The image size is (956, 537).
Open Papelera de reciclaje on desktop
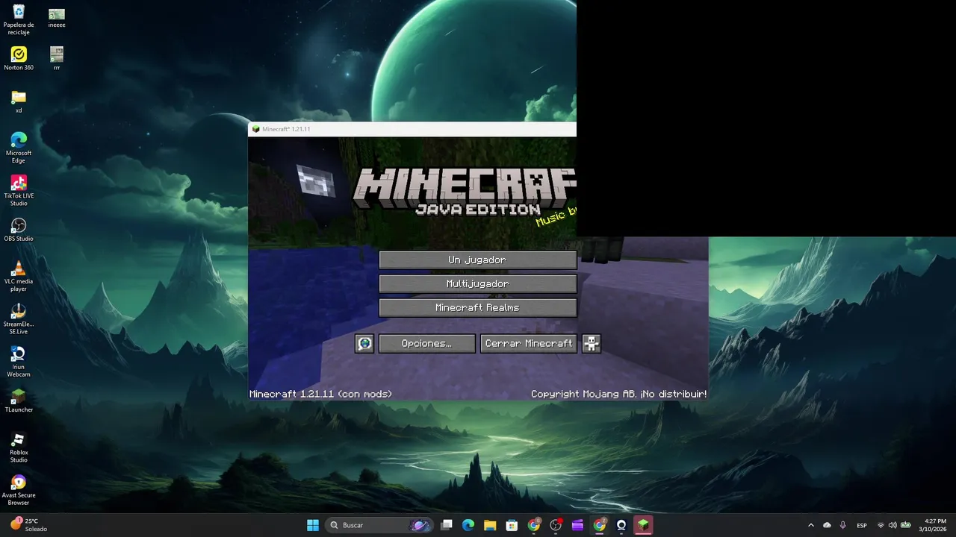[19, 20]
